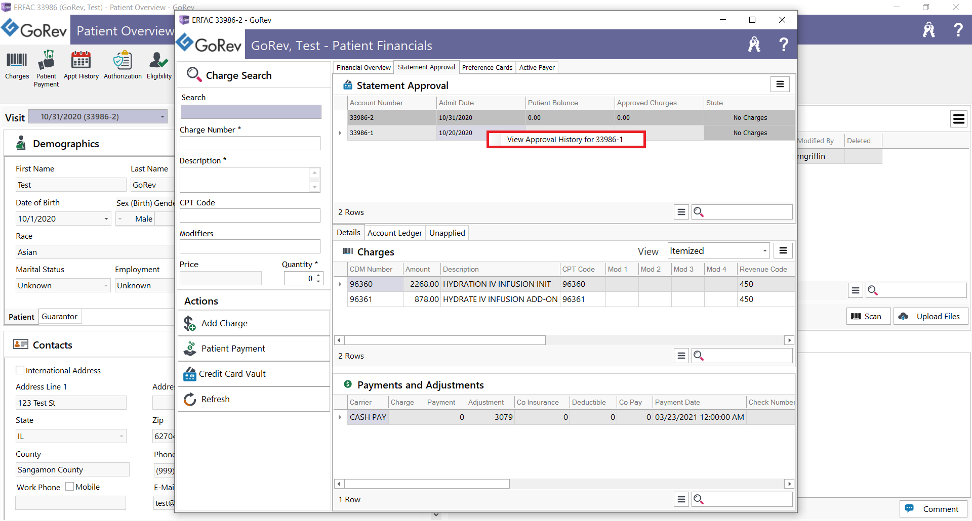Screen dimensions: 972x521
Task: Click the Scan button
Action: 868,316
